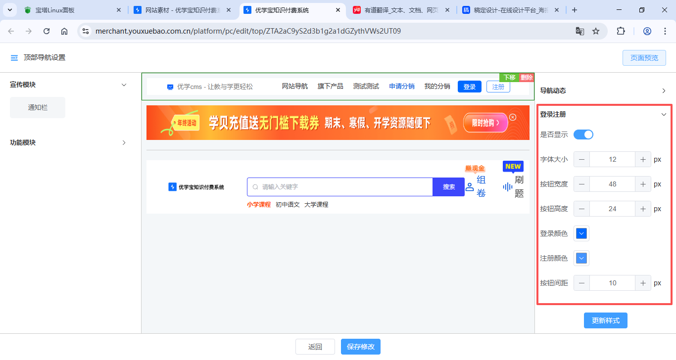676x360 pixels.
Task: Collapse the 宣传模块 section
Action: point(124,85)
